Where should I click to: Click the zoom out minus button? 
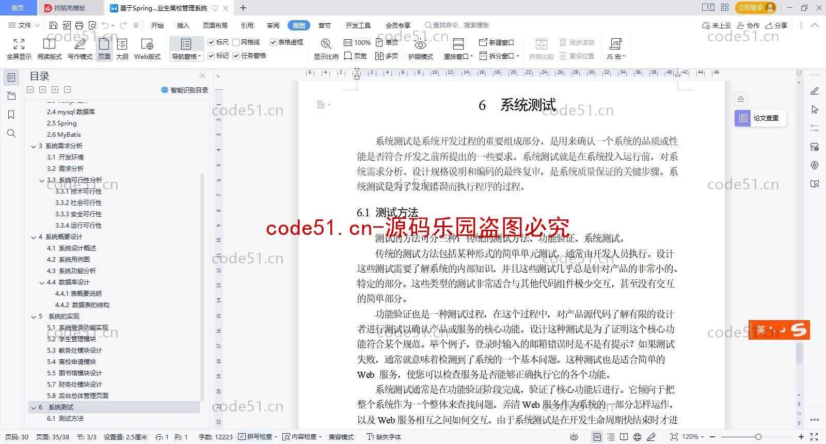click(x=713, y=437)
